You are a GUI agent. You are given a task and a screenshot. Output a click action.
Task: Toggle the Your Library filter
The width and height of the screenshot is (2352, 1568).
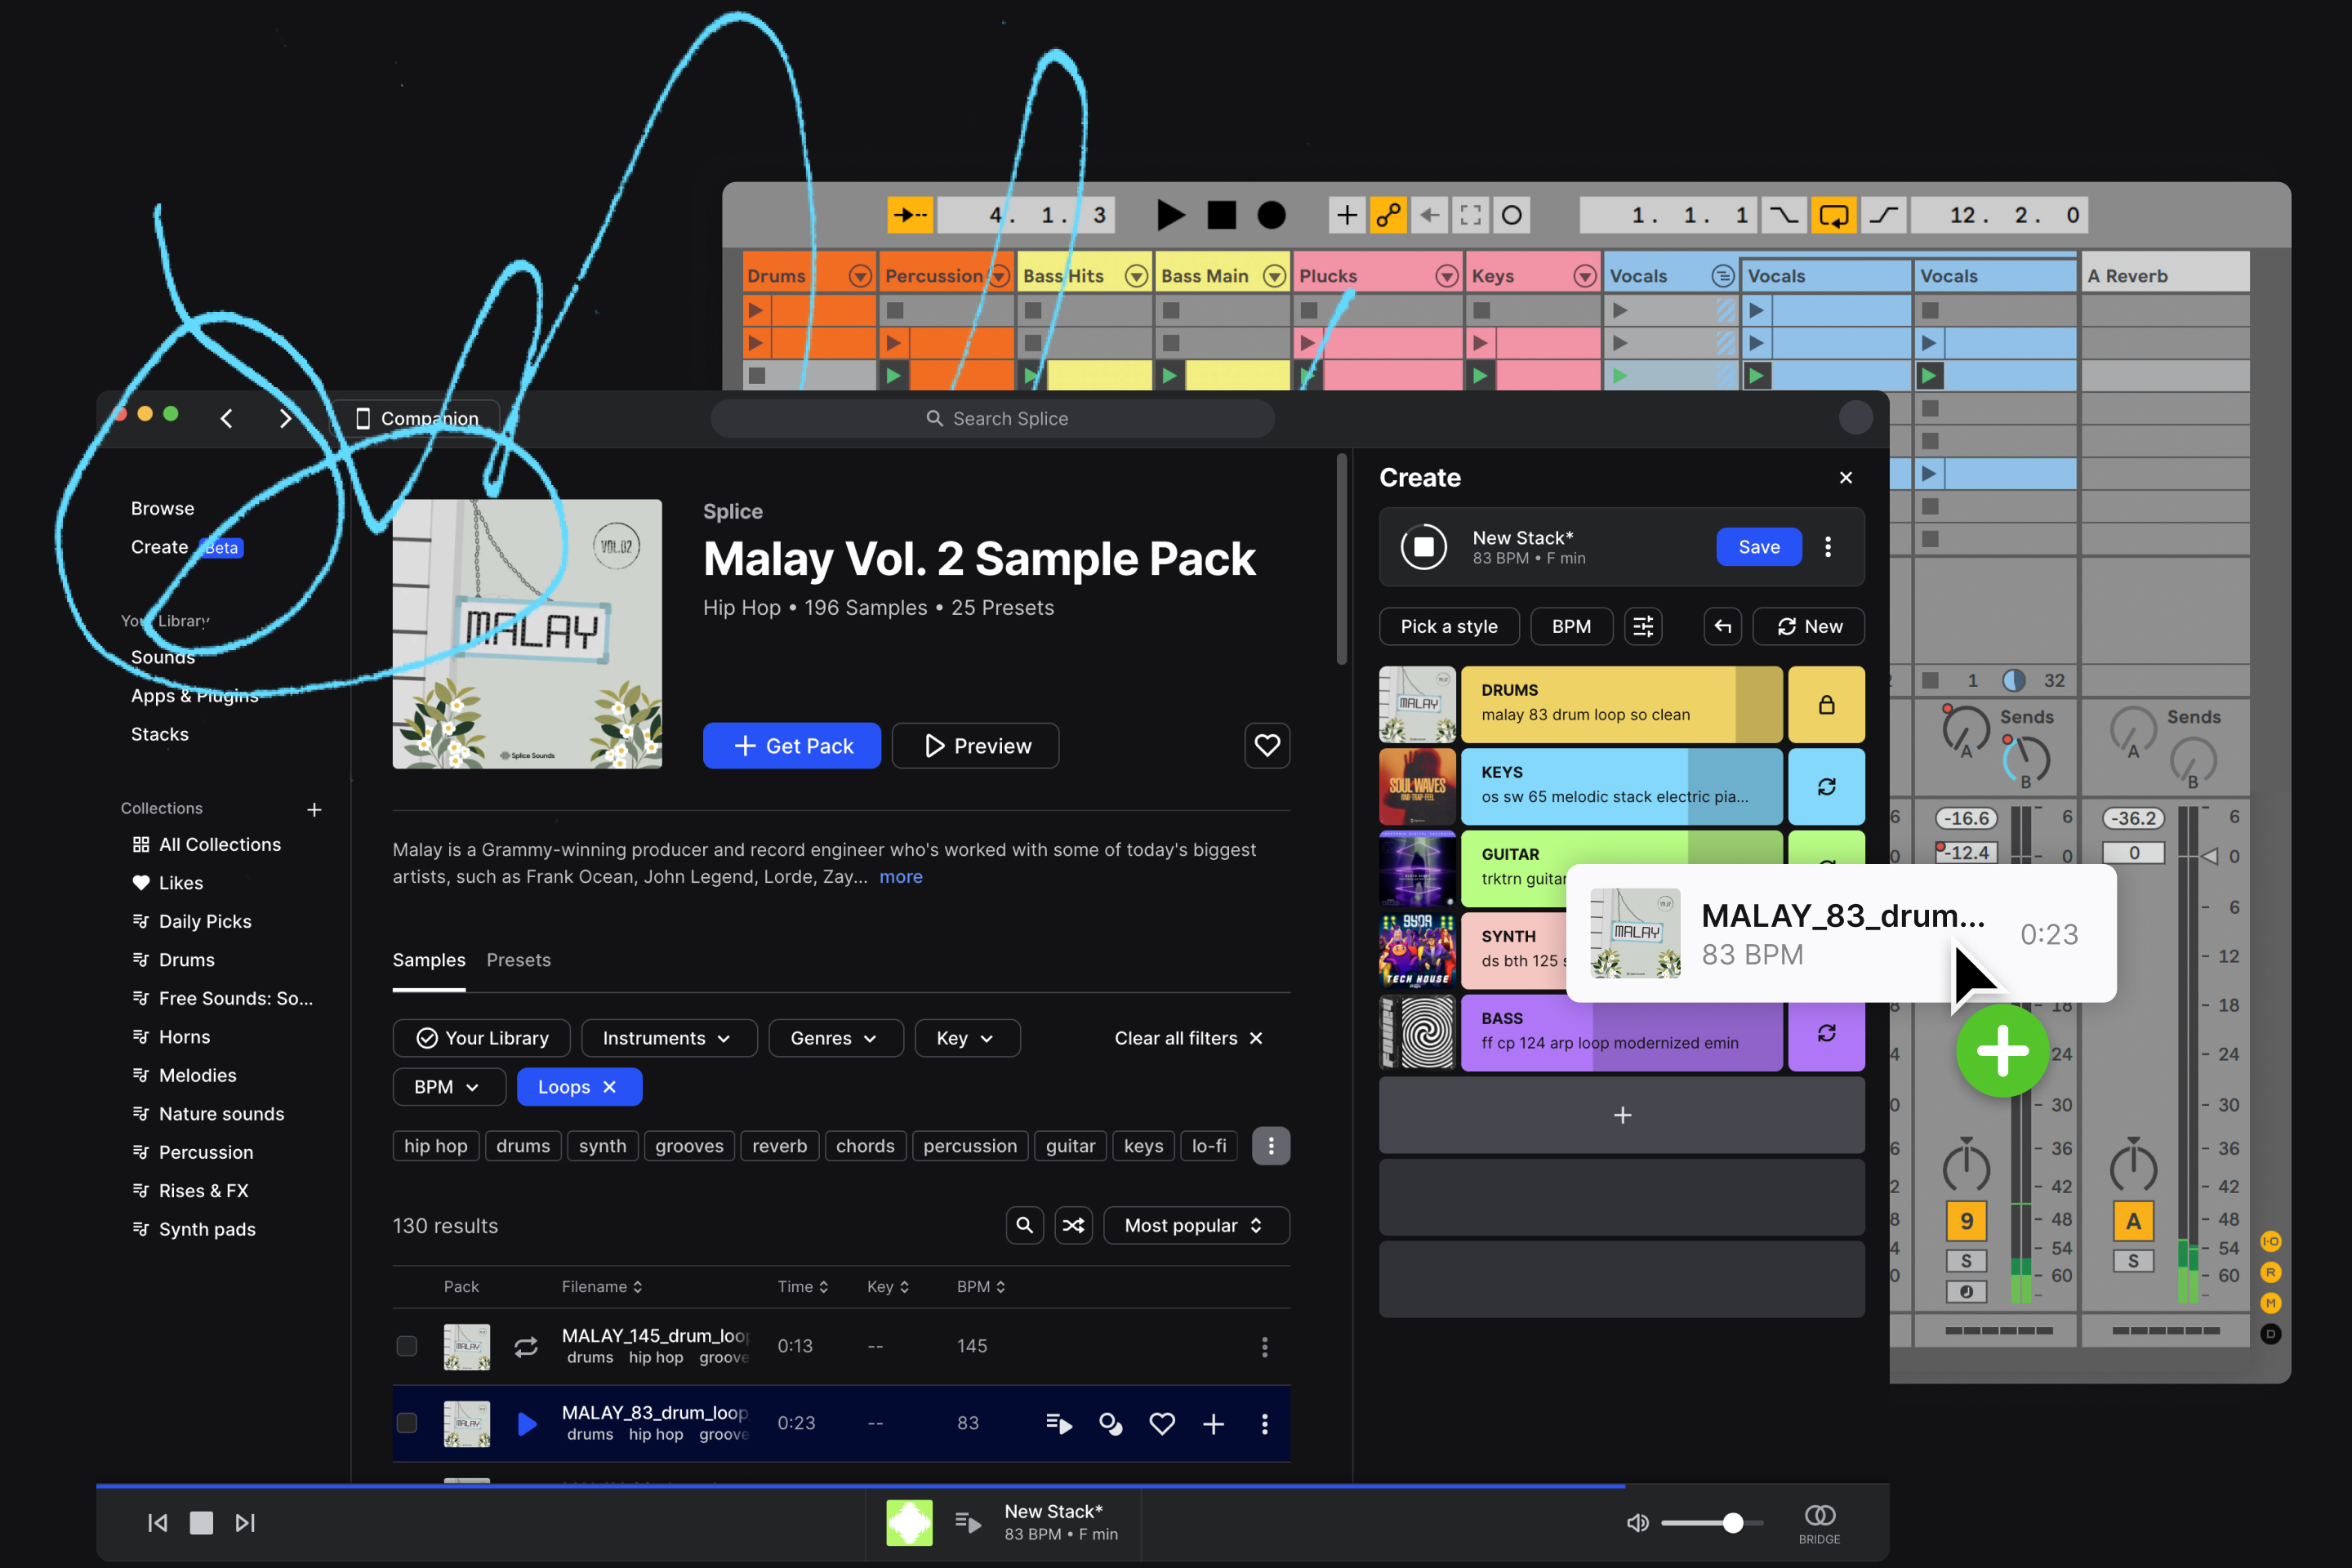(x=482, y=1038)
